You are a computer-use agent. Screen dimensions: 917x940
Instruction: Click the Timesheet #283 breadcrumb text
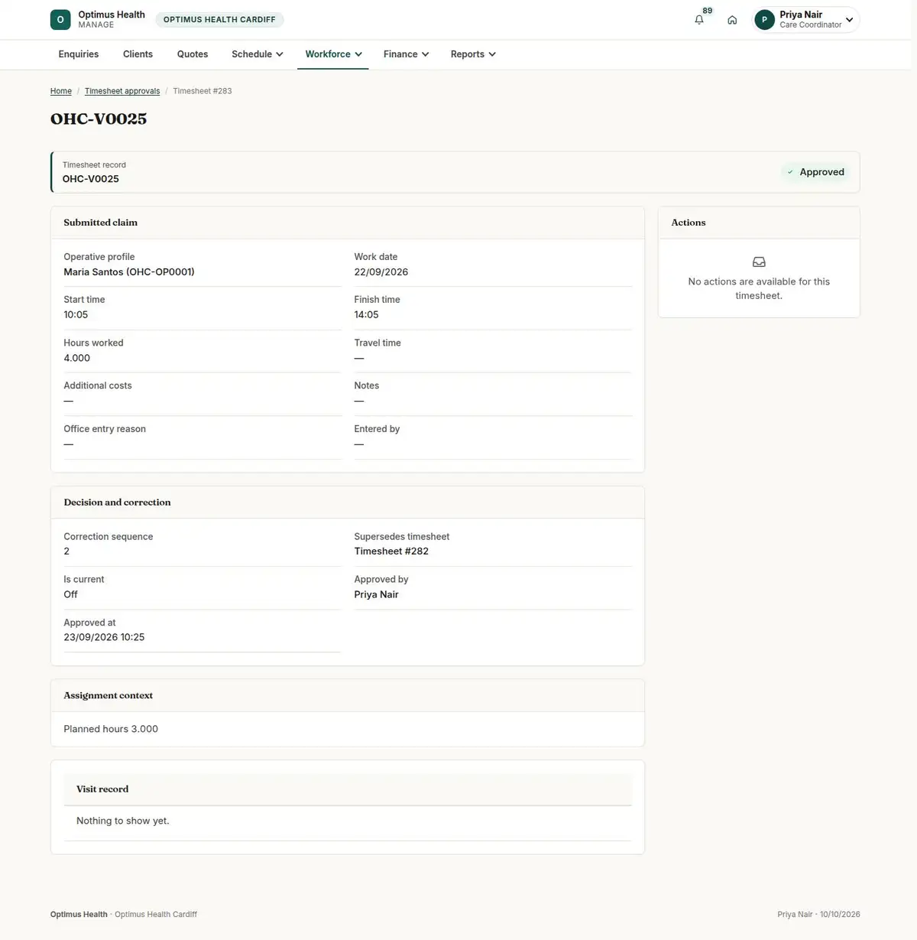click(x=203, y=91)
